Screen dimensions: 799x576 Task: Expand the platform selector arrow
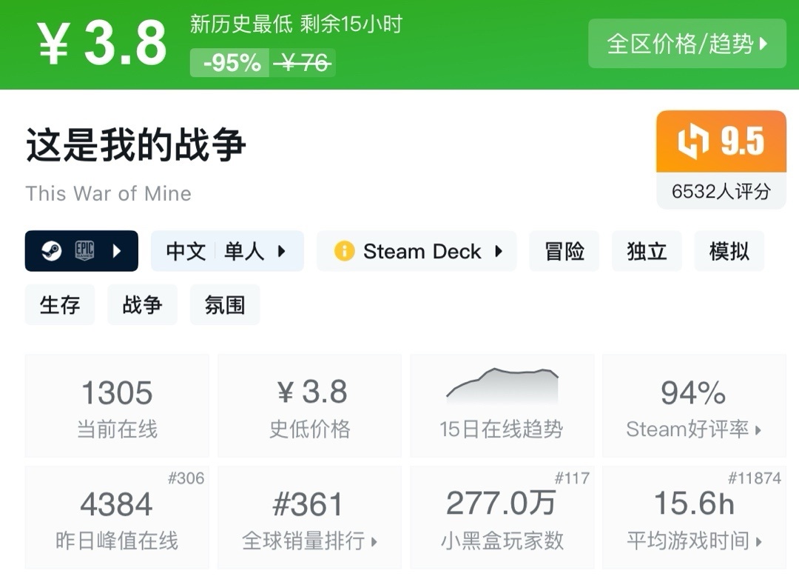(117, 251)
